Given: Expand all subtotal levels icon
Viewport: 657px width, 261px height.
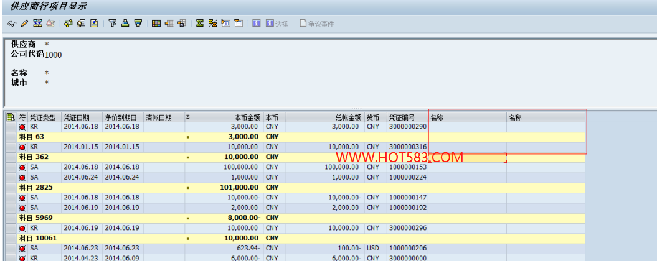Looking at the screenshot, I should (x=226, y=24).
